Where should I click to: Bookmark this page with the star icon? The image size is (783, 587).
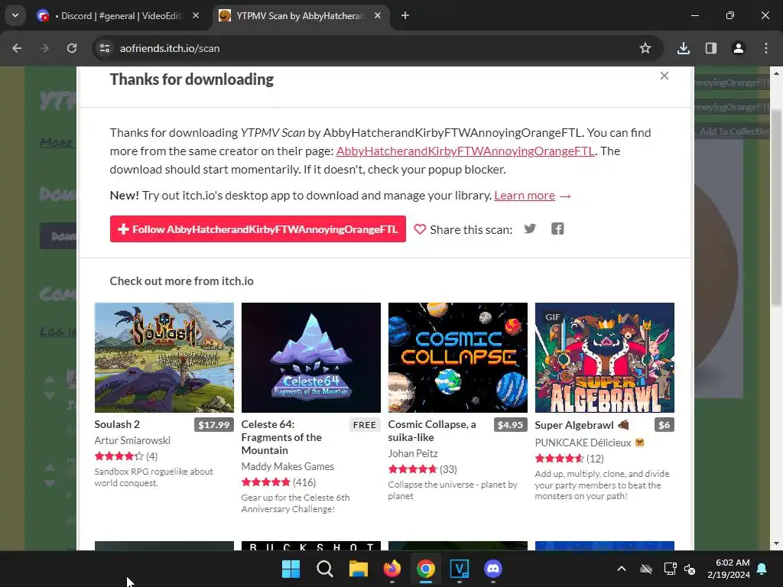pyautogui.click(x=645, y=48)
